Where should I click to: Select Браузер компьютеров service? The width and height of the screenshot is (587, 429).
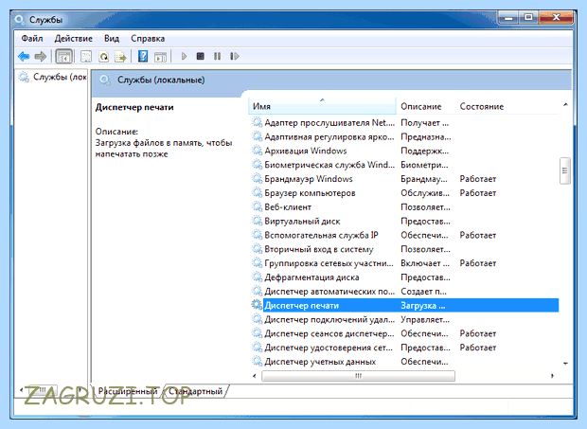(310, 193)
